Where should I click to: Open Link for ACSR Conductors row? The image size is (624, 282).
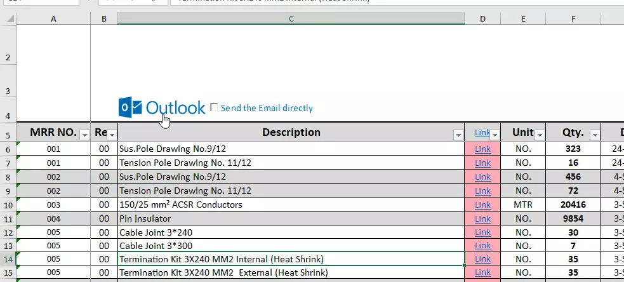pos(482,205)
